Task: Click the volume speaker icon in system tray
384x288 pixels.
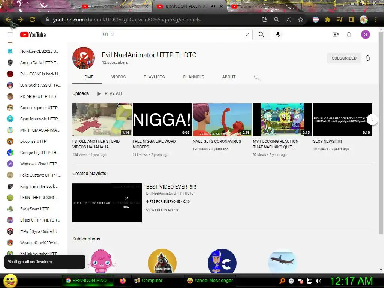Action: [318, 281]
